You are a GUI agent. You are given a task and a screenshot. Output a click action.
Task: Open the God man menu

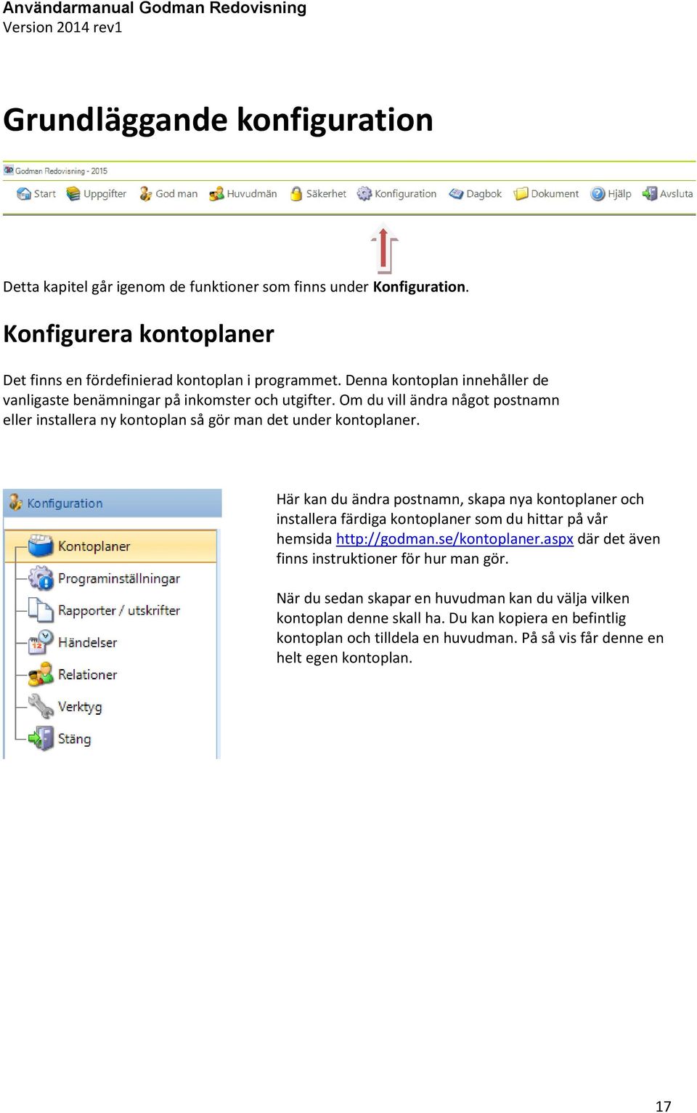176,194
